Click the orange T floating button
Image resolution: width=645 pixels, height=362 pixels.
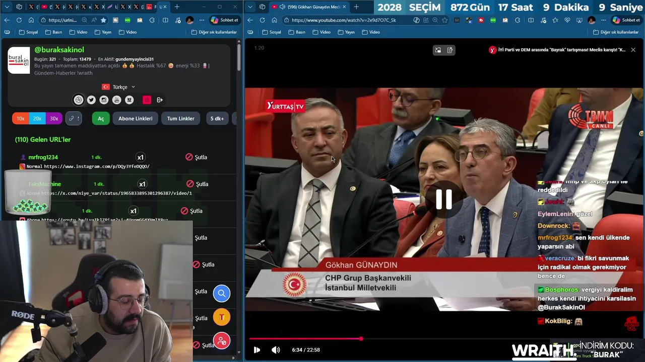click(x=221, y=317)
